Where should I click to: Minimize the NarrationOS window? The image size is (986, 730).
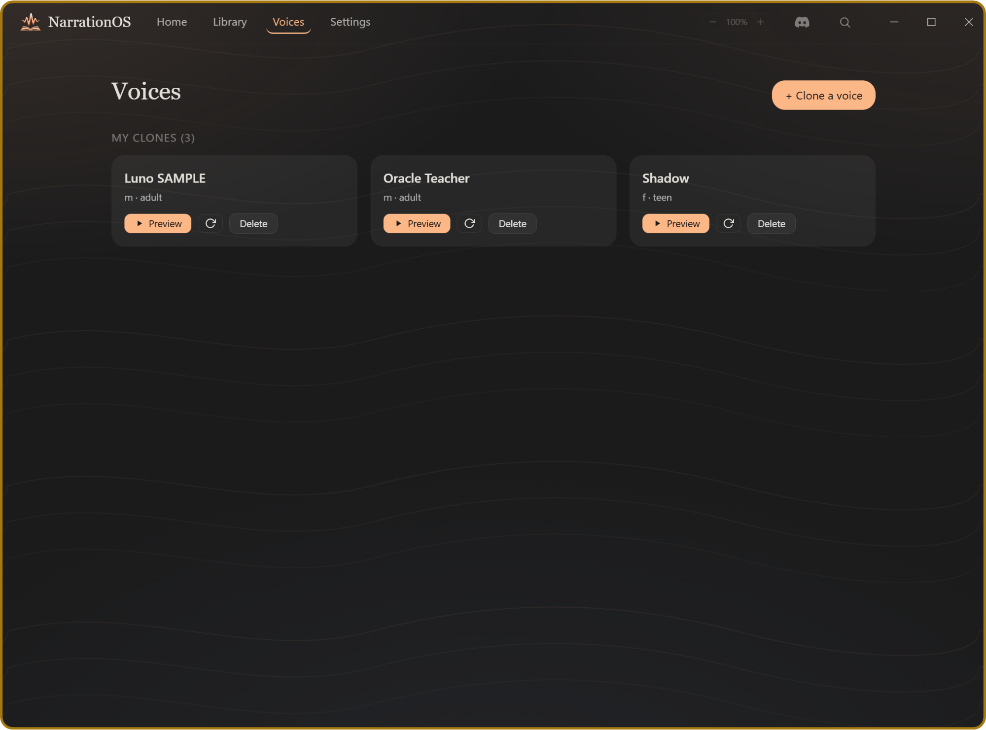point(894,22)
